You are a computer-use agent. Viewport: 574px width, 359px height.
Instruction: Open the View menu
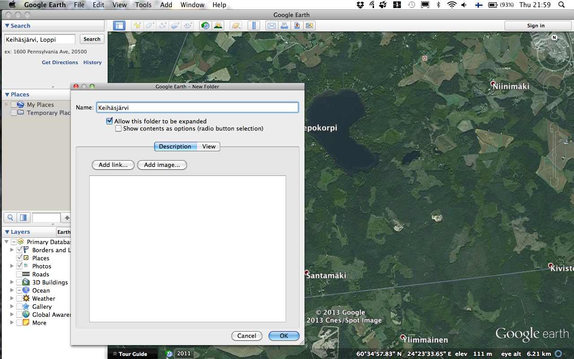point(120,5)
